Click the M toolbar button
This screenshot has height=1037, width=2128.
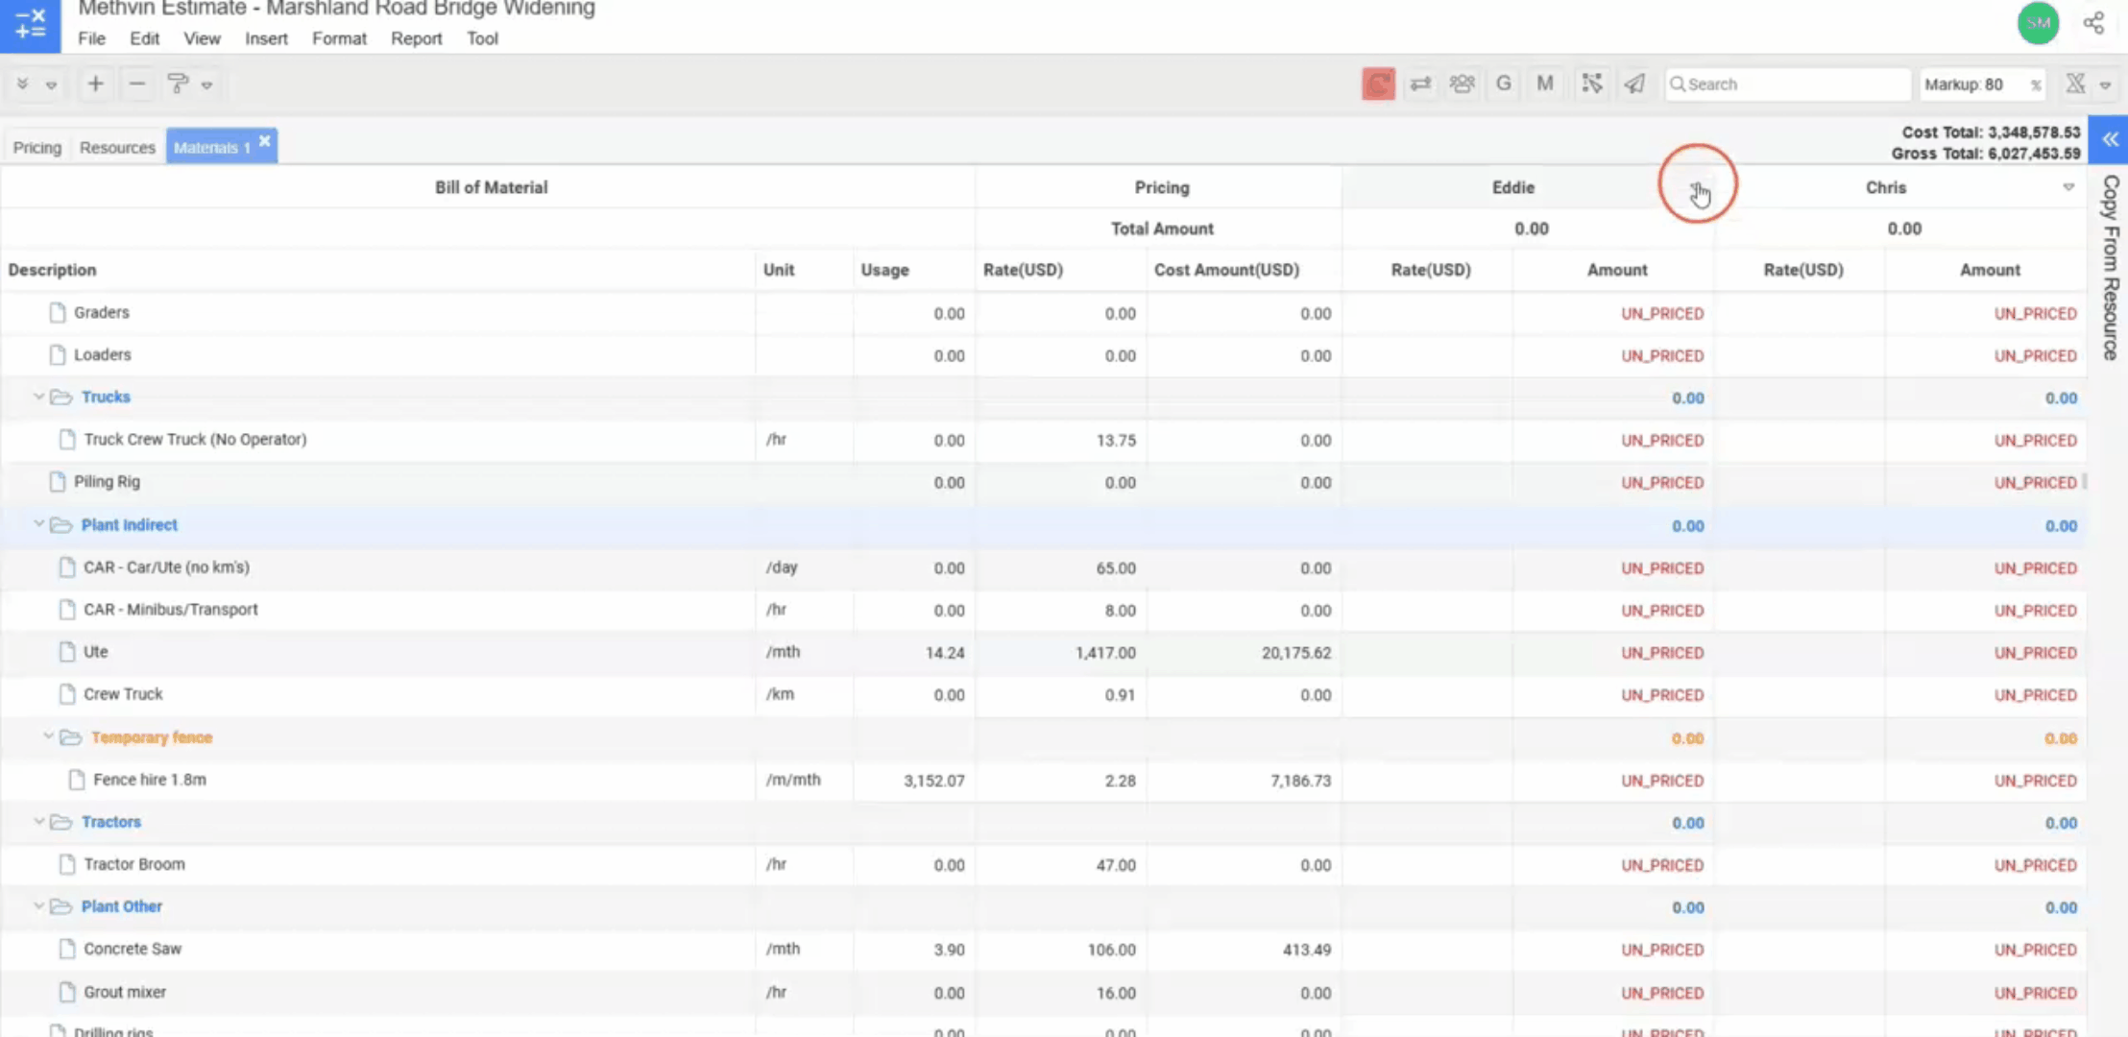(1544, 84)
